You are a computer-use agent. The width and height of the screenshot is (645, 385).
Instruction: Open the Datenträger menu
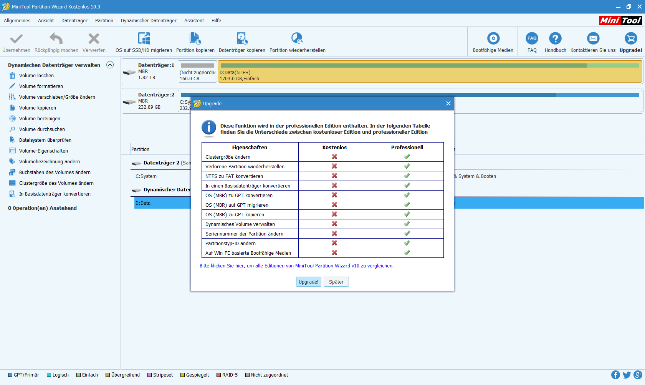pos(74,21)
